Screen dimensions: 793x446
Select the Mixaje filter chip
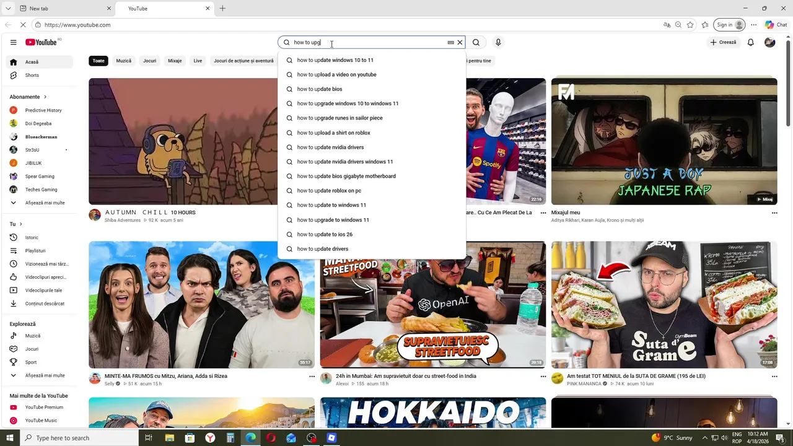175,61
